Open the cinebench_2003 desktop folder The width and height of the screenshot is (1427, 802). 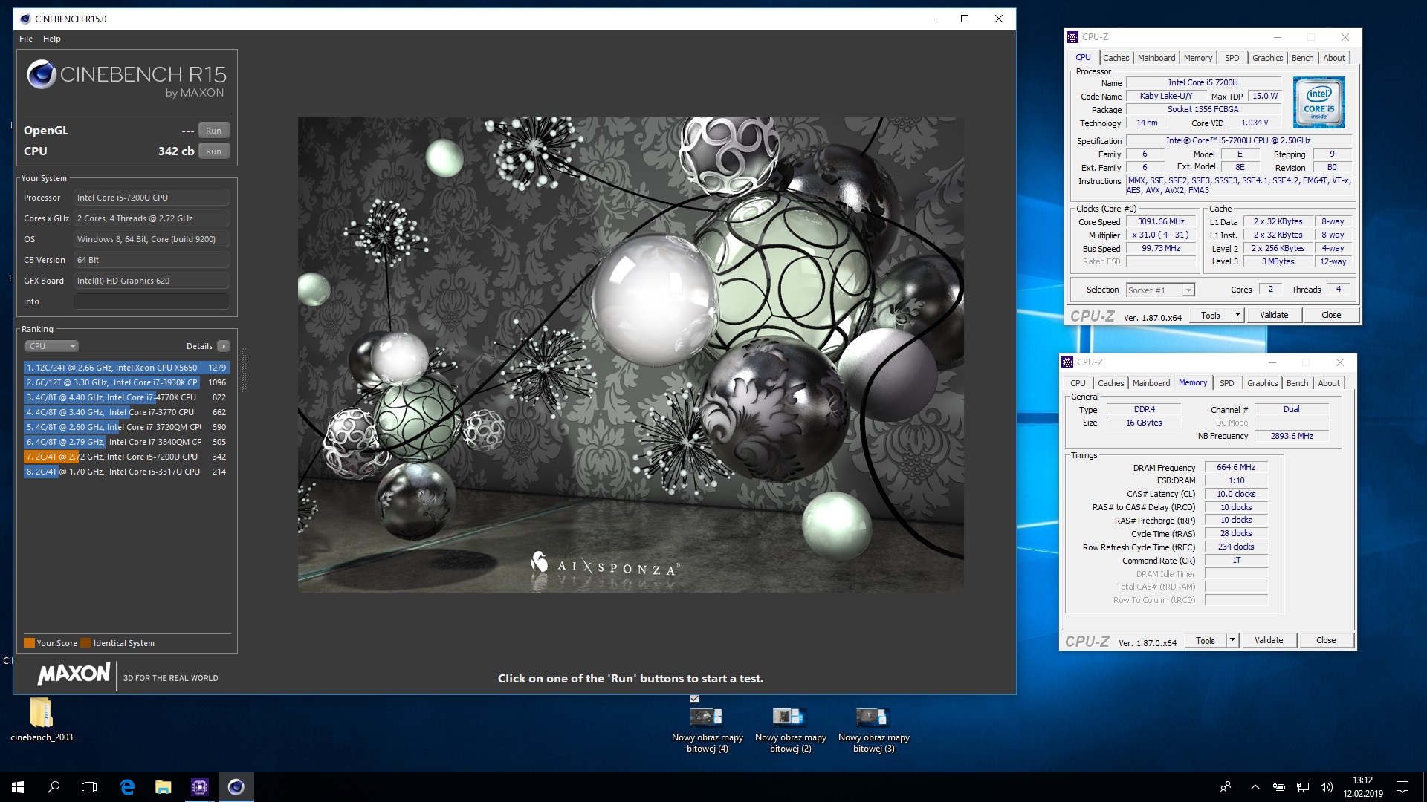[42, 719]
